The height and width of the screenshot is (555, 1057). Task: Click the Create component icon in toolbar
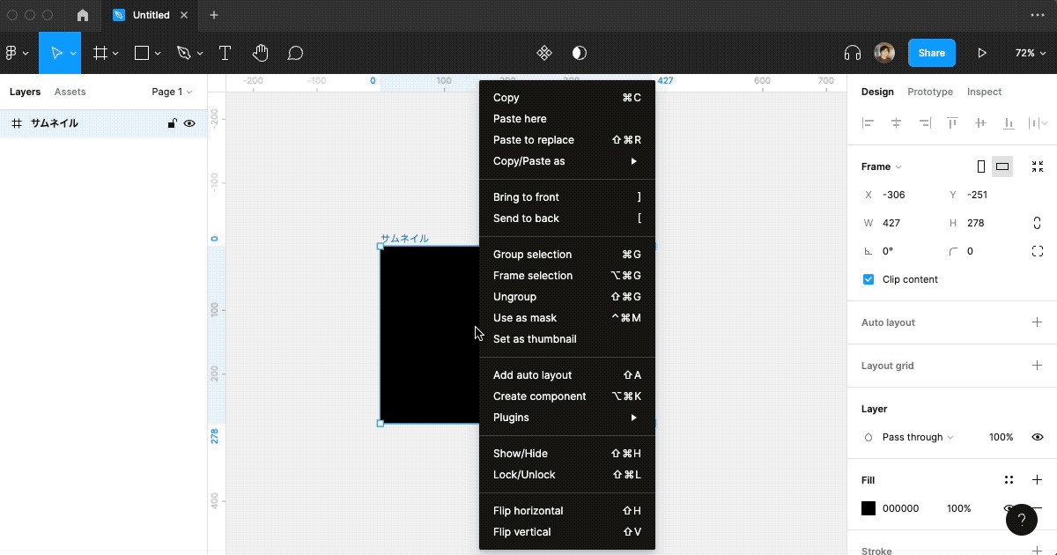(x=544, y=53)
